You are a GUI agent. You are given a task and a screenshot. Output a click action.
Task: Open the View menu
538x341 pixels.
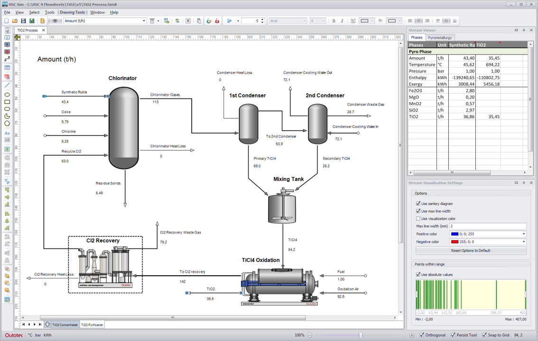click(x=19, y=12)
